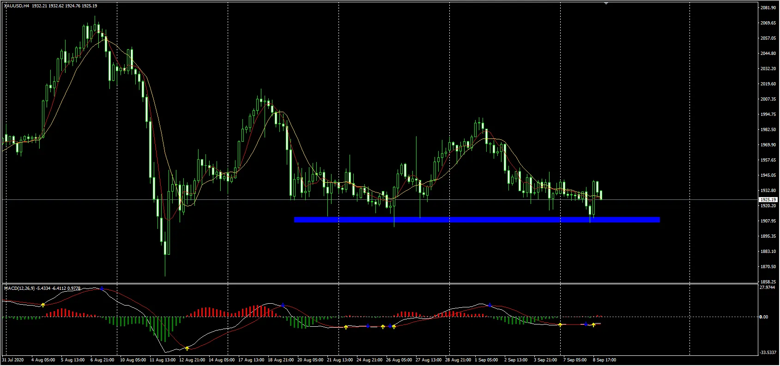The height and width of the screenshot is (366, 780).
Task: Click price scale value 1945.05
Action: pyautogui.click(x=768, y=175)
